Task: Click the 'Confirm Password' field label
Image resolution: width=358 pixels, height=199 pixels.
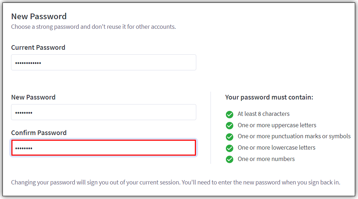Action: coord(39,133)
